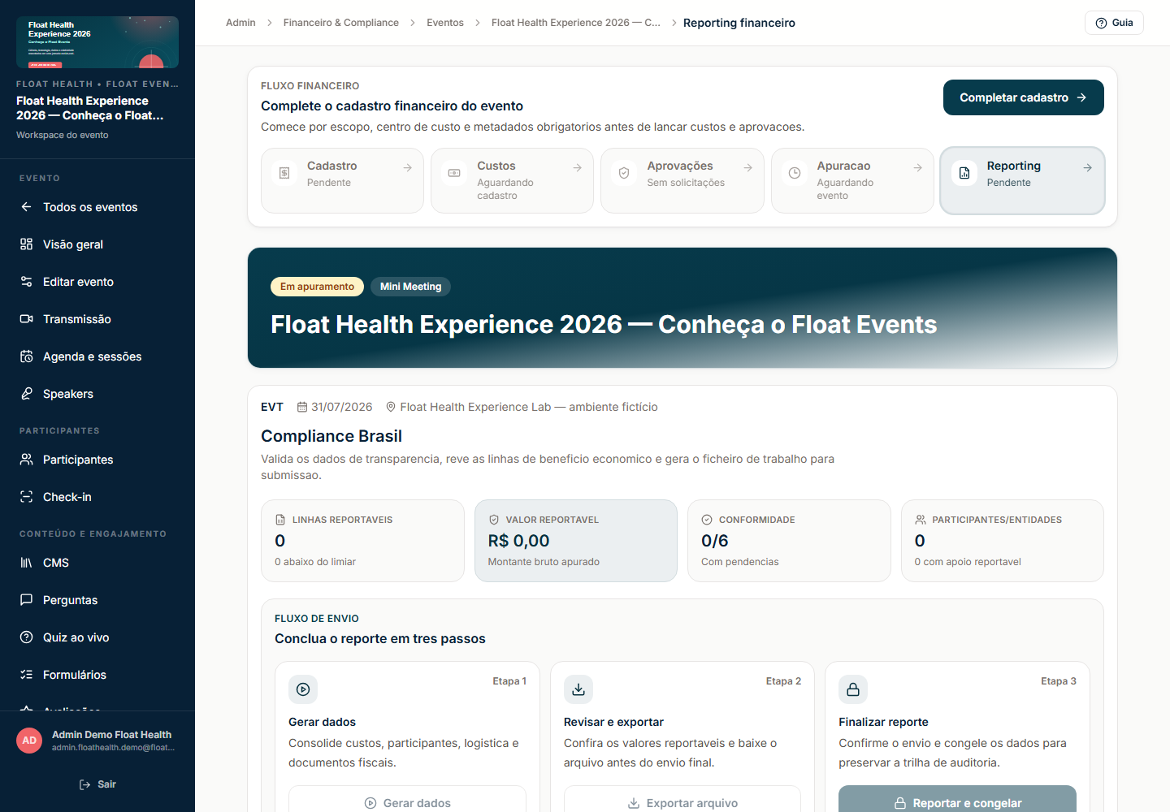The image size is (1170, 812).
Task: Go to Eventos breadcrumb
Action: point(445,23)
